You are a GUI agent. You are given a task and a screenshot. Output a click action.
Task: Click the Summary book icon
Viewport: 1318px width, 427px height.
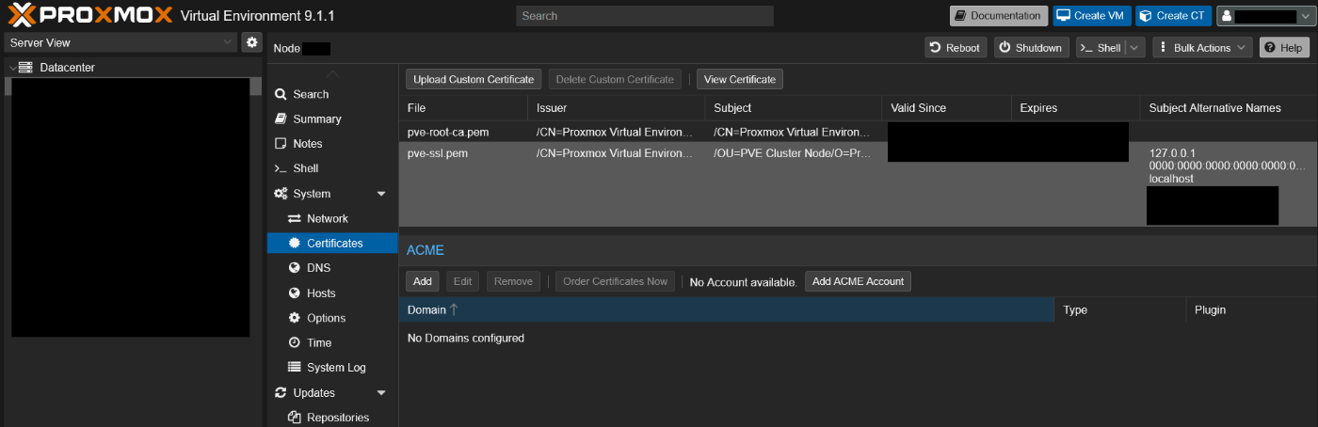coord(281,119)
